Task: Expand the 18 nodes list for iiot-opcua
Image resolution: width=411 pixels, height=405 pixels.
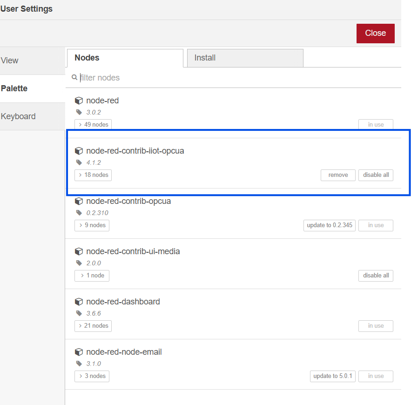Action: tap(93, 175)
